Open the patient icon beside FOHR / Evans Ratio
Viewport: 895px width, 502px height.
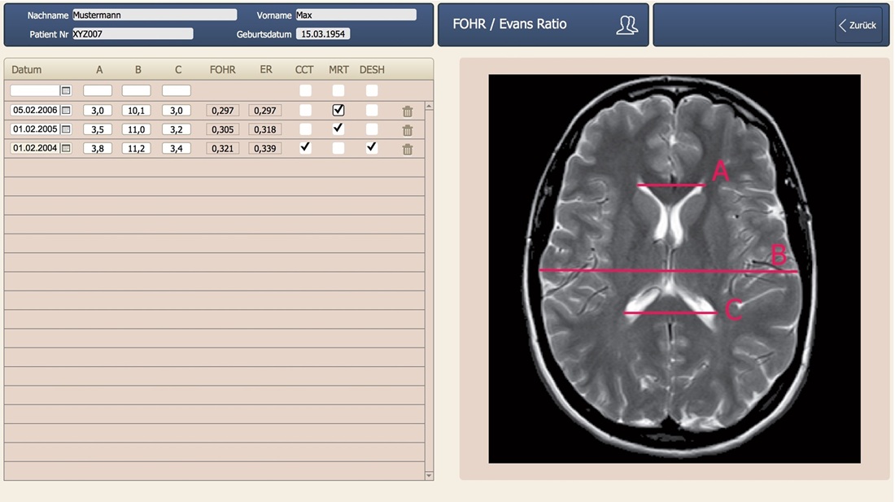coord(626,24)
